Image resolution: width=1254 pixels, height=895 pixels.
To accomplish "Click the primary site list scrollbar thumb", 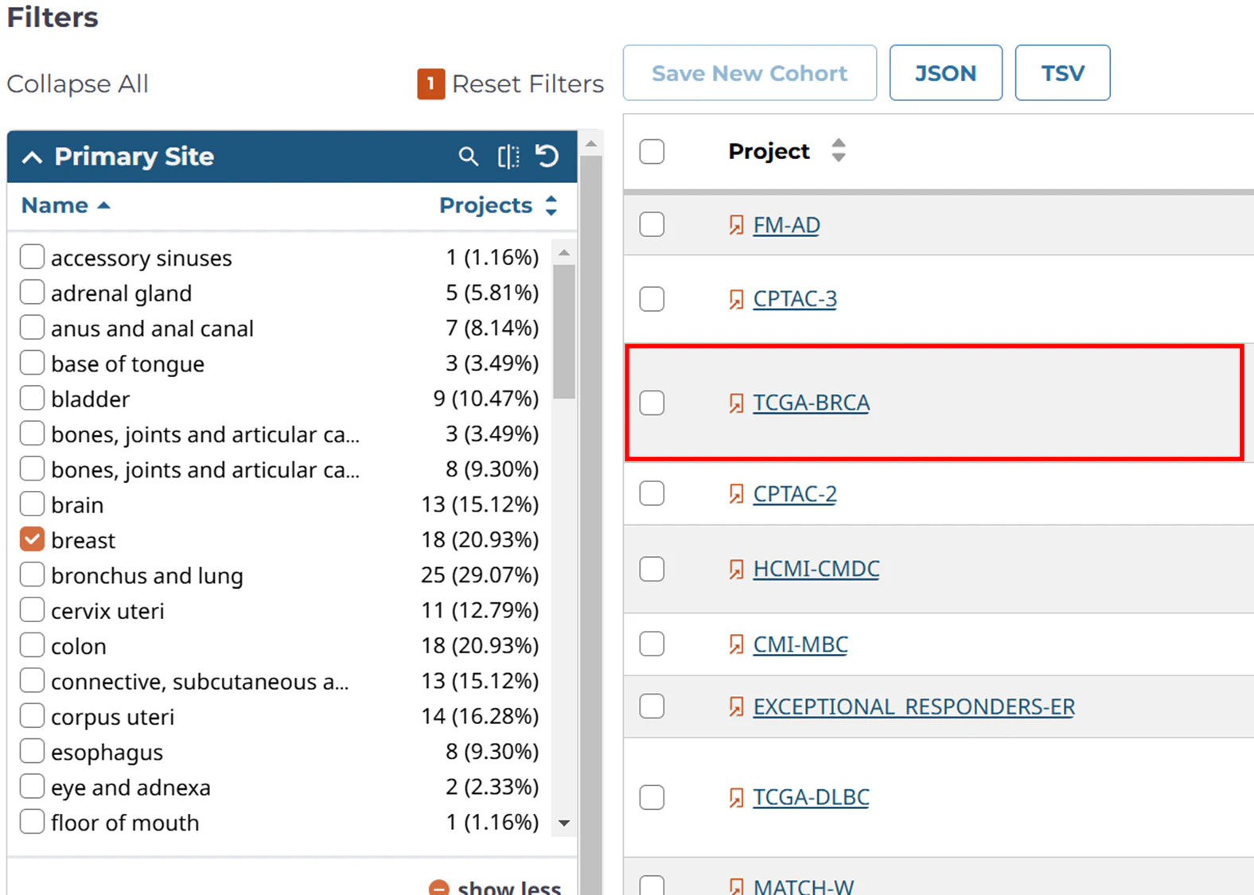I will [564, 331].
